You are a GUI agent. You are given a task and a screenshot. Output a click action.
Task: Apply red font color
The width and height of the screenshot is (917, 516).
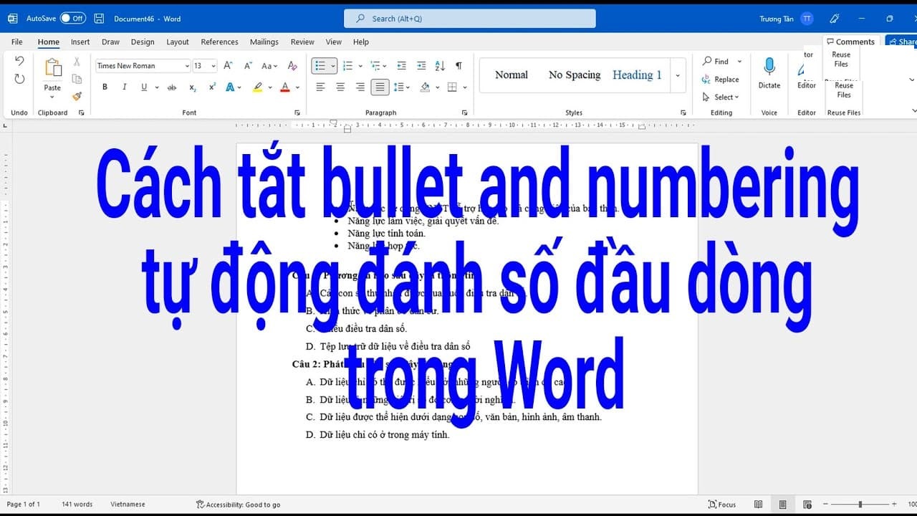pos(285,87)
